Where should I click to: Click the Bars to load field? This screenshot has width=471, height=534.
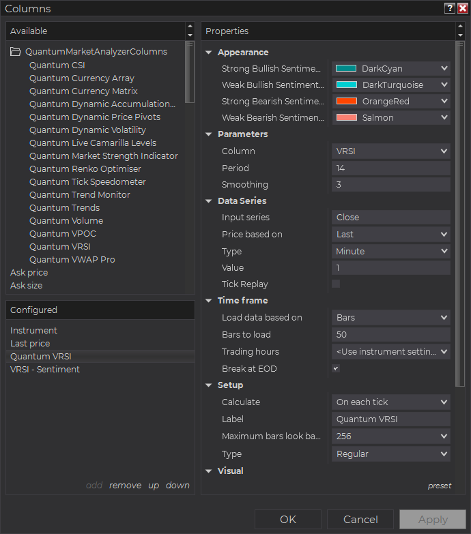[x=391, y=334]
